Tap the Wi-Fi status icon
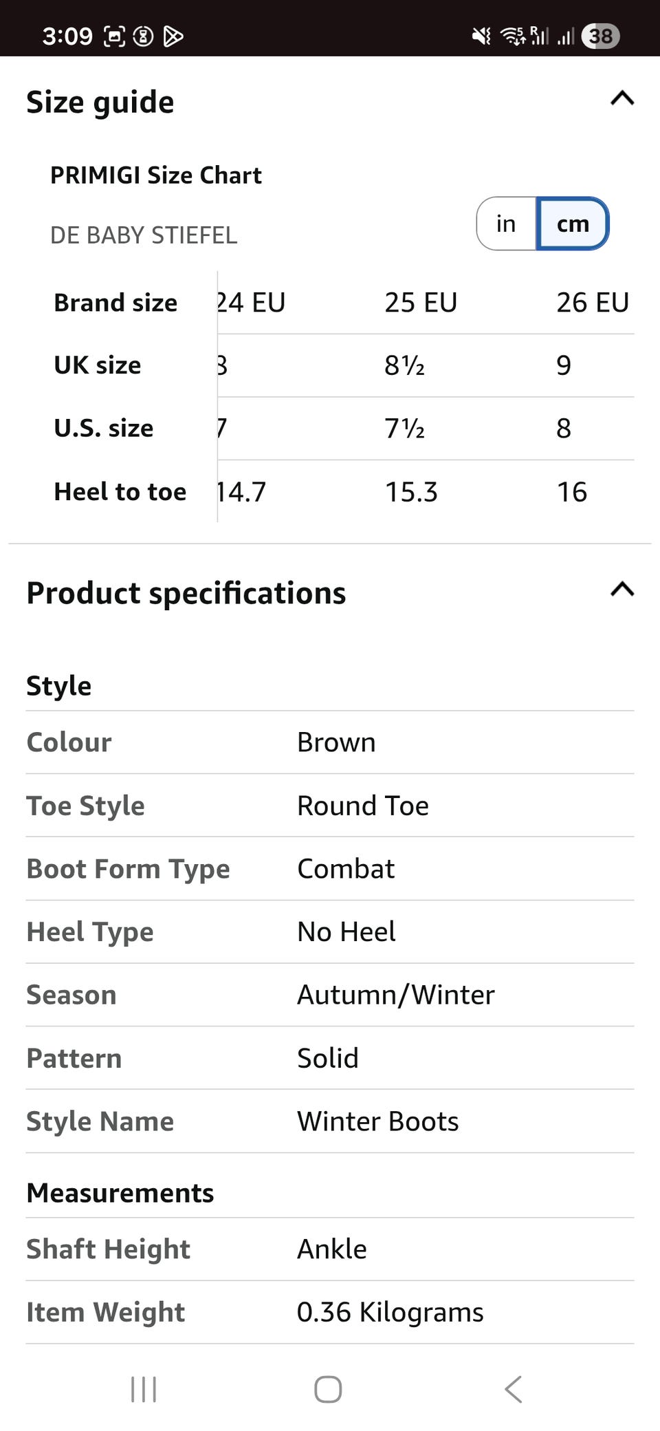 pos(512,36)
